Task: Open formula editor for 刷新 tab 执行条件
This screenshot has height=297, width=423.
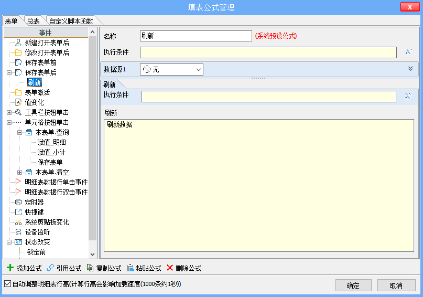Action: click(408, 96)
